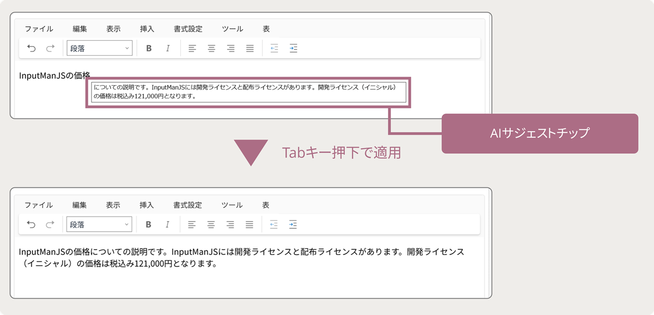The height and width of the screenshot is (315, 654).
Task: Open the ファイル menu
Action: tap(40, 29)
